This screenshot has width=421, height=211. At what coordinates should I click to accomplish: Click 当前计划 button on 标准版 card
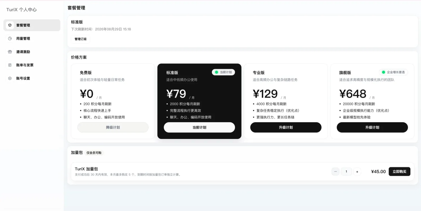coord(199,127)
